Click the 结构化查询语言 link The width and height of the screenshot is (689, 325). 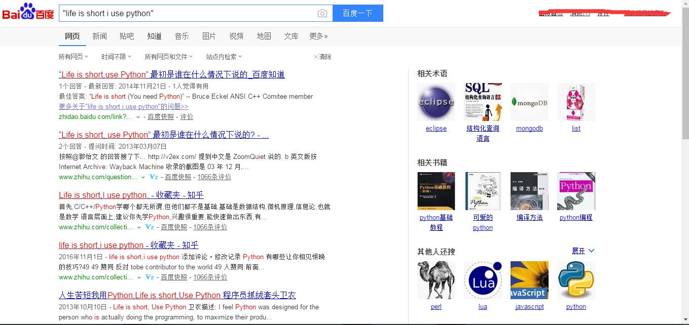pyautogui.click(x=483, y=133)
